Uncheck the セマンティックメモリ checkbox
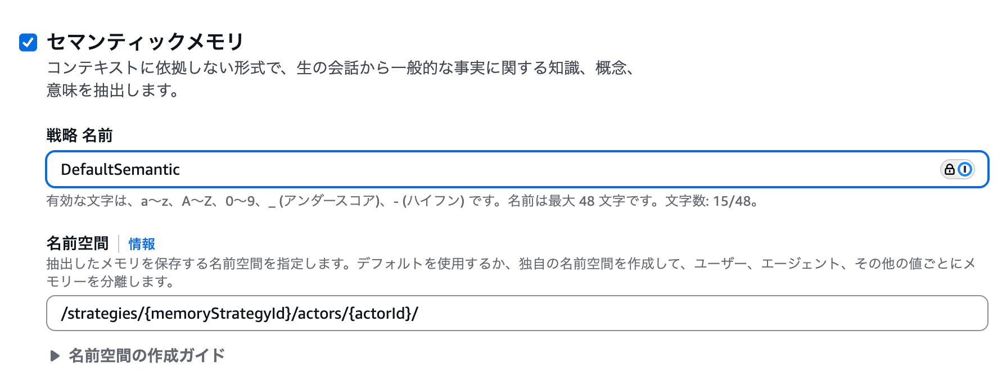Viewport: 1002px width, 389px height. (x=28, y=42)
